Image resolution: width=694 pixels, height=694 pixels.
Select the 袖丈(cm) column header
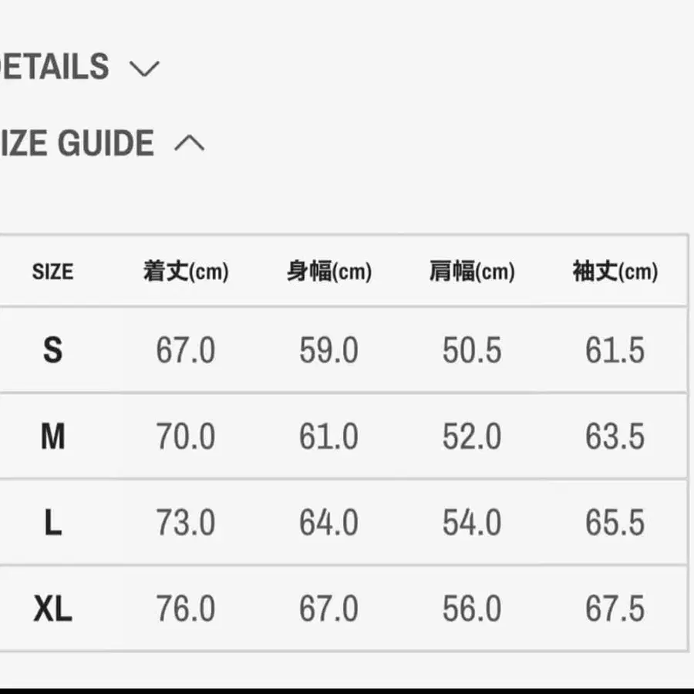pyautogui.click(x=615, y=271)
